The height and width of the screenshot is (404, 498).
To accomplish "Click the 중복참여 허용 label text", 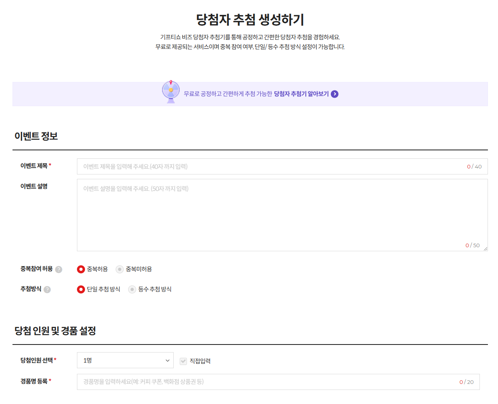I will point(36,269).
